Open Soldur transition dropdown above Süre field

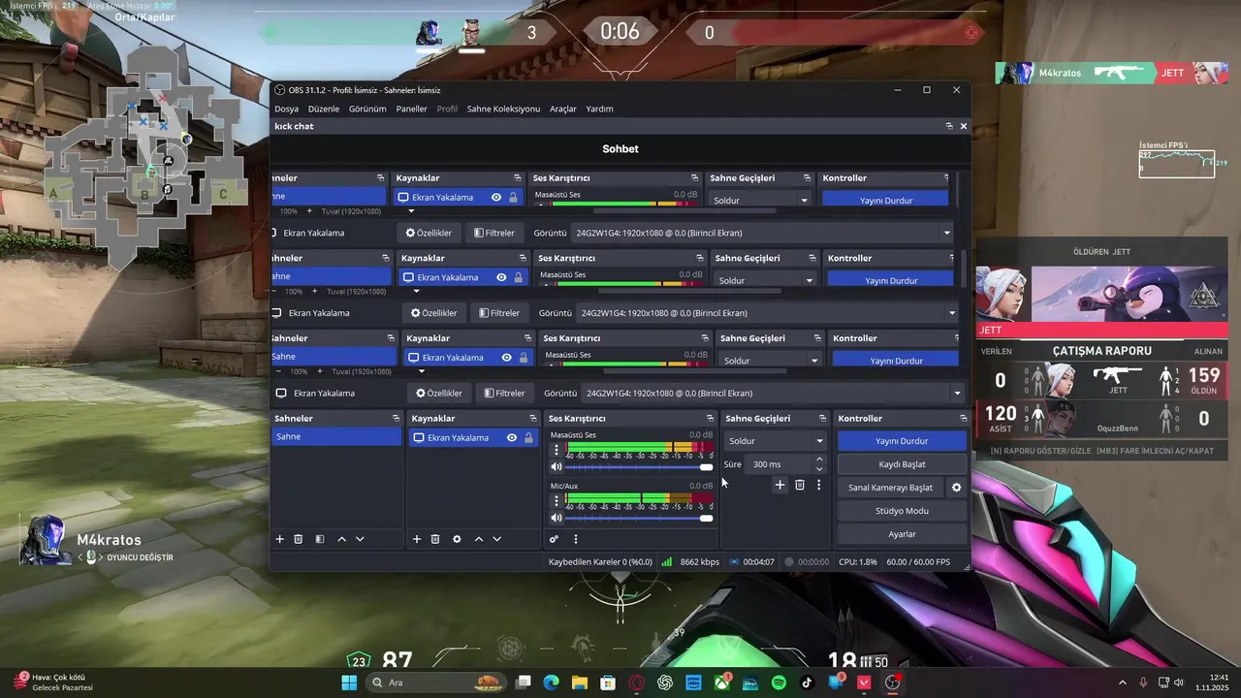tap(776, 440)
